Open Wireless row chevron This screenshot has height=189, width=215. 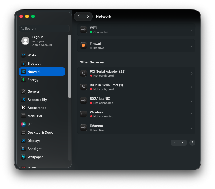click(x=192, y=114)
